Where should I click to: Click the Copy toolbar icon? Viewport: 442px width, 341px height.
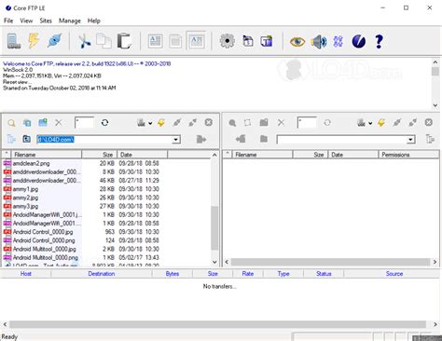point(104,41)
